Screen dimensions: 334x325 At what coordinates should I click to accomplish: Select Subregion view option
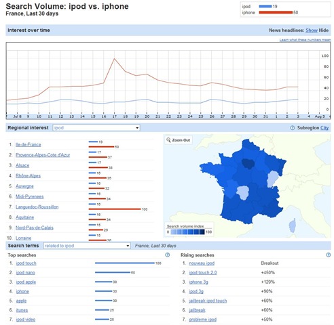308,128
